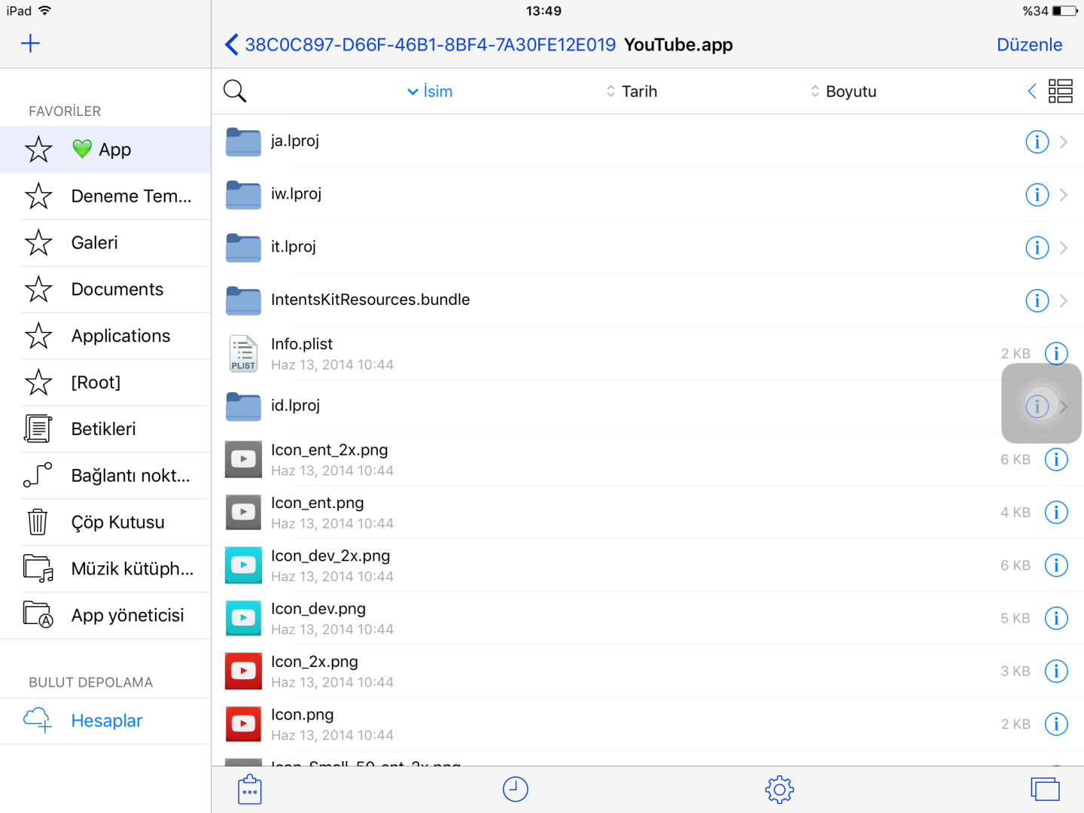Open Hesaplar cloud accounts

click(x=105, y=721)
